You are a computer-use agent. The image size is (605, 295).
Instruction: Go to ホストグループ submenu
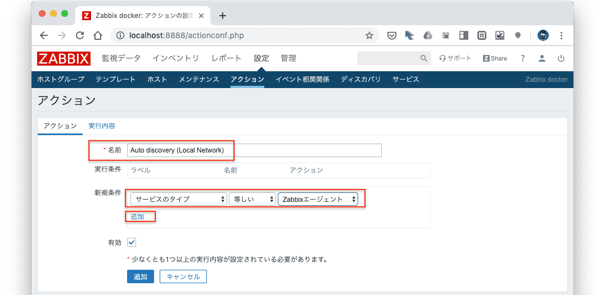61,80
